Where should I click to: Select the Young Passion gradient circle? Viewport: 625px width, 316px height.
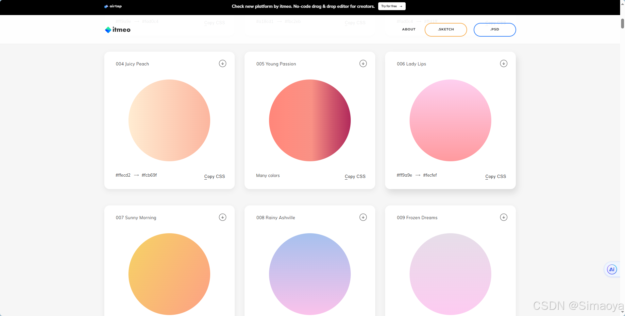tap(310, 120)
